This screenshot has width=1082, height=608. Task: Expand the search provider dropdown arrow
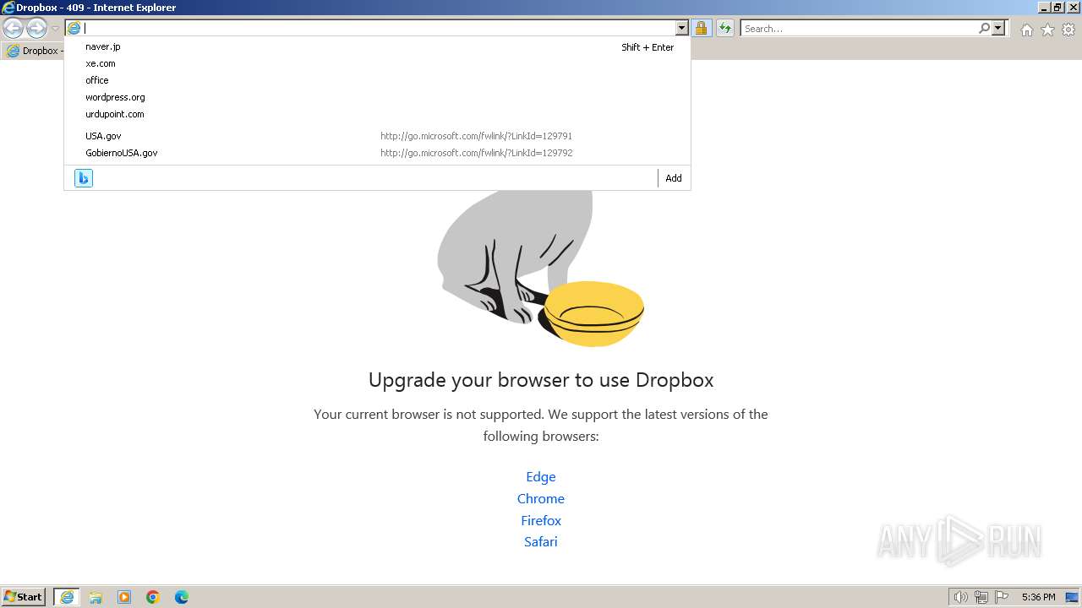click(x=998, y=28)
